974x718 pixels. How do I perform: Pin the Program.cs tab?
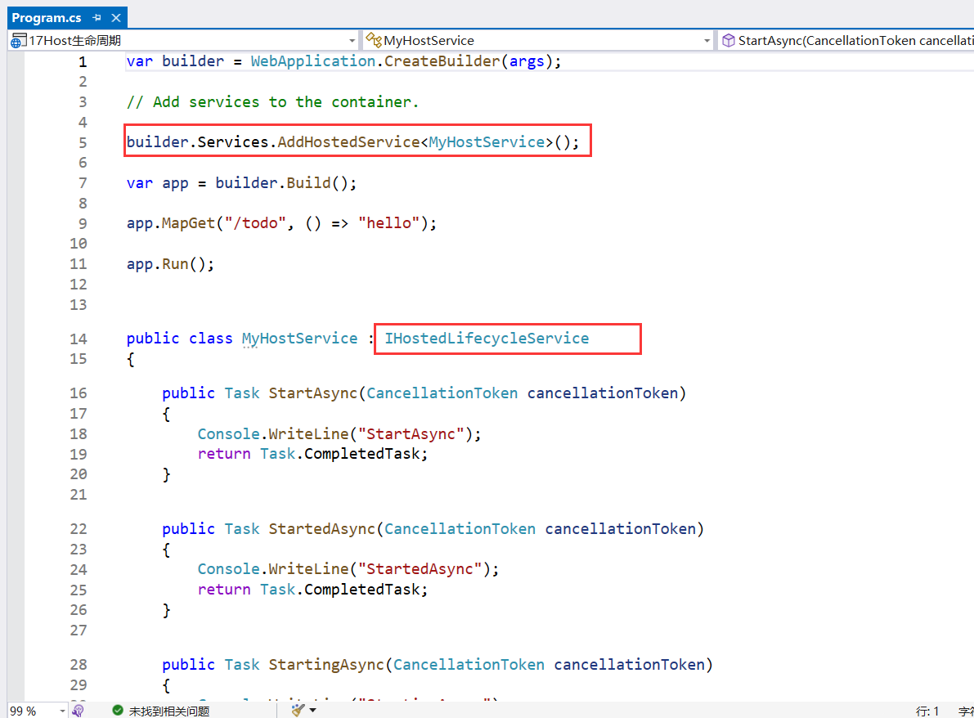(97, 18)
